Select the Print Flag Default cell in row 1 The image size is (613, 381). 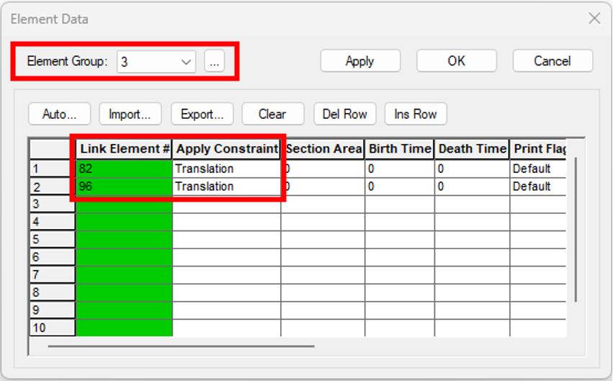[538, 169]
